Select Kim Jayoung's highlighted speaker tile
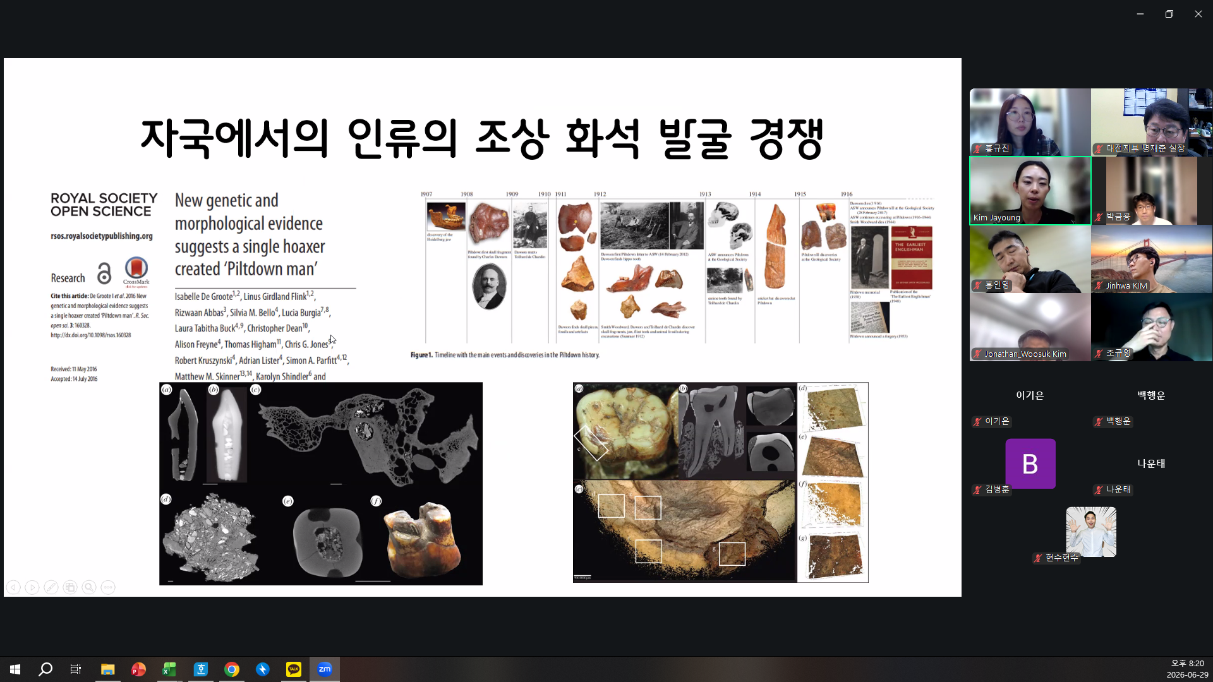The image size is (1213, 682). [x=1030, y=191]
